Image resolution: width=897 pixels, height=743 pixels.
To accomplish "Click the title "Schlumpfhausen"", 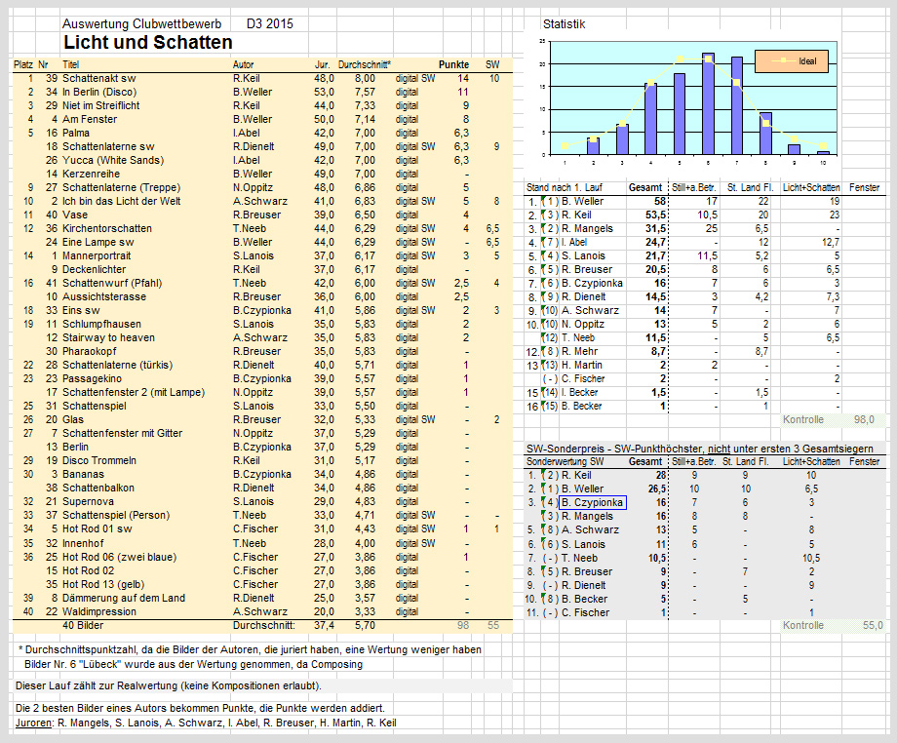I will coord(101,325).
